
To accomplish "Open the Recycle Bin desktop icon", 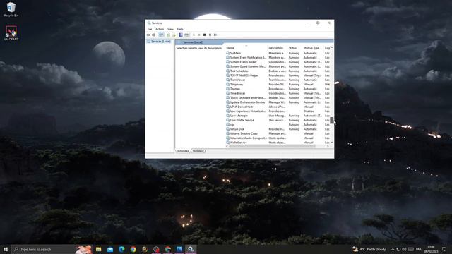I will tap(11, 9).
